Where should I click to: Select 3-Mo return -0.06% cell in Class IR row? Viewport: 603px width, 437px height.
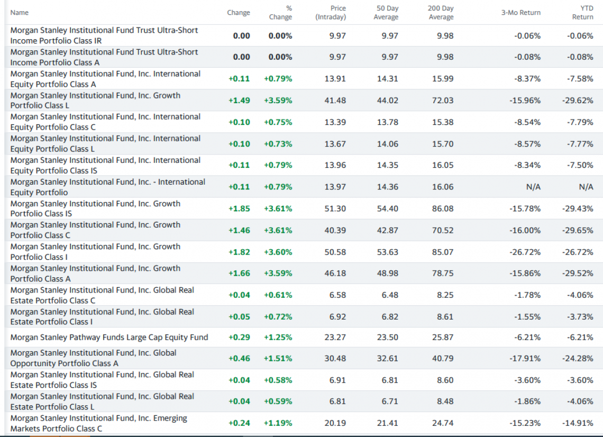527,36
